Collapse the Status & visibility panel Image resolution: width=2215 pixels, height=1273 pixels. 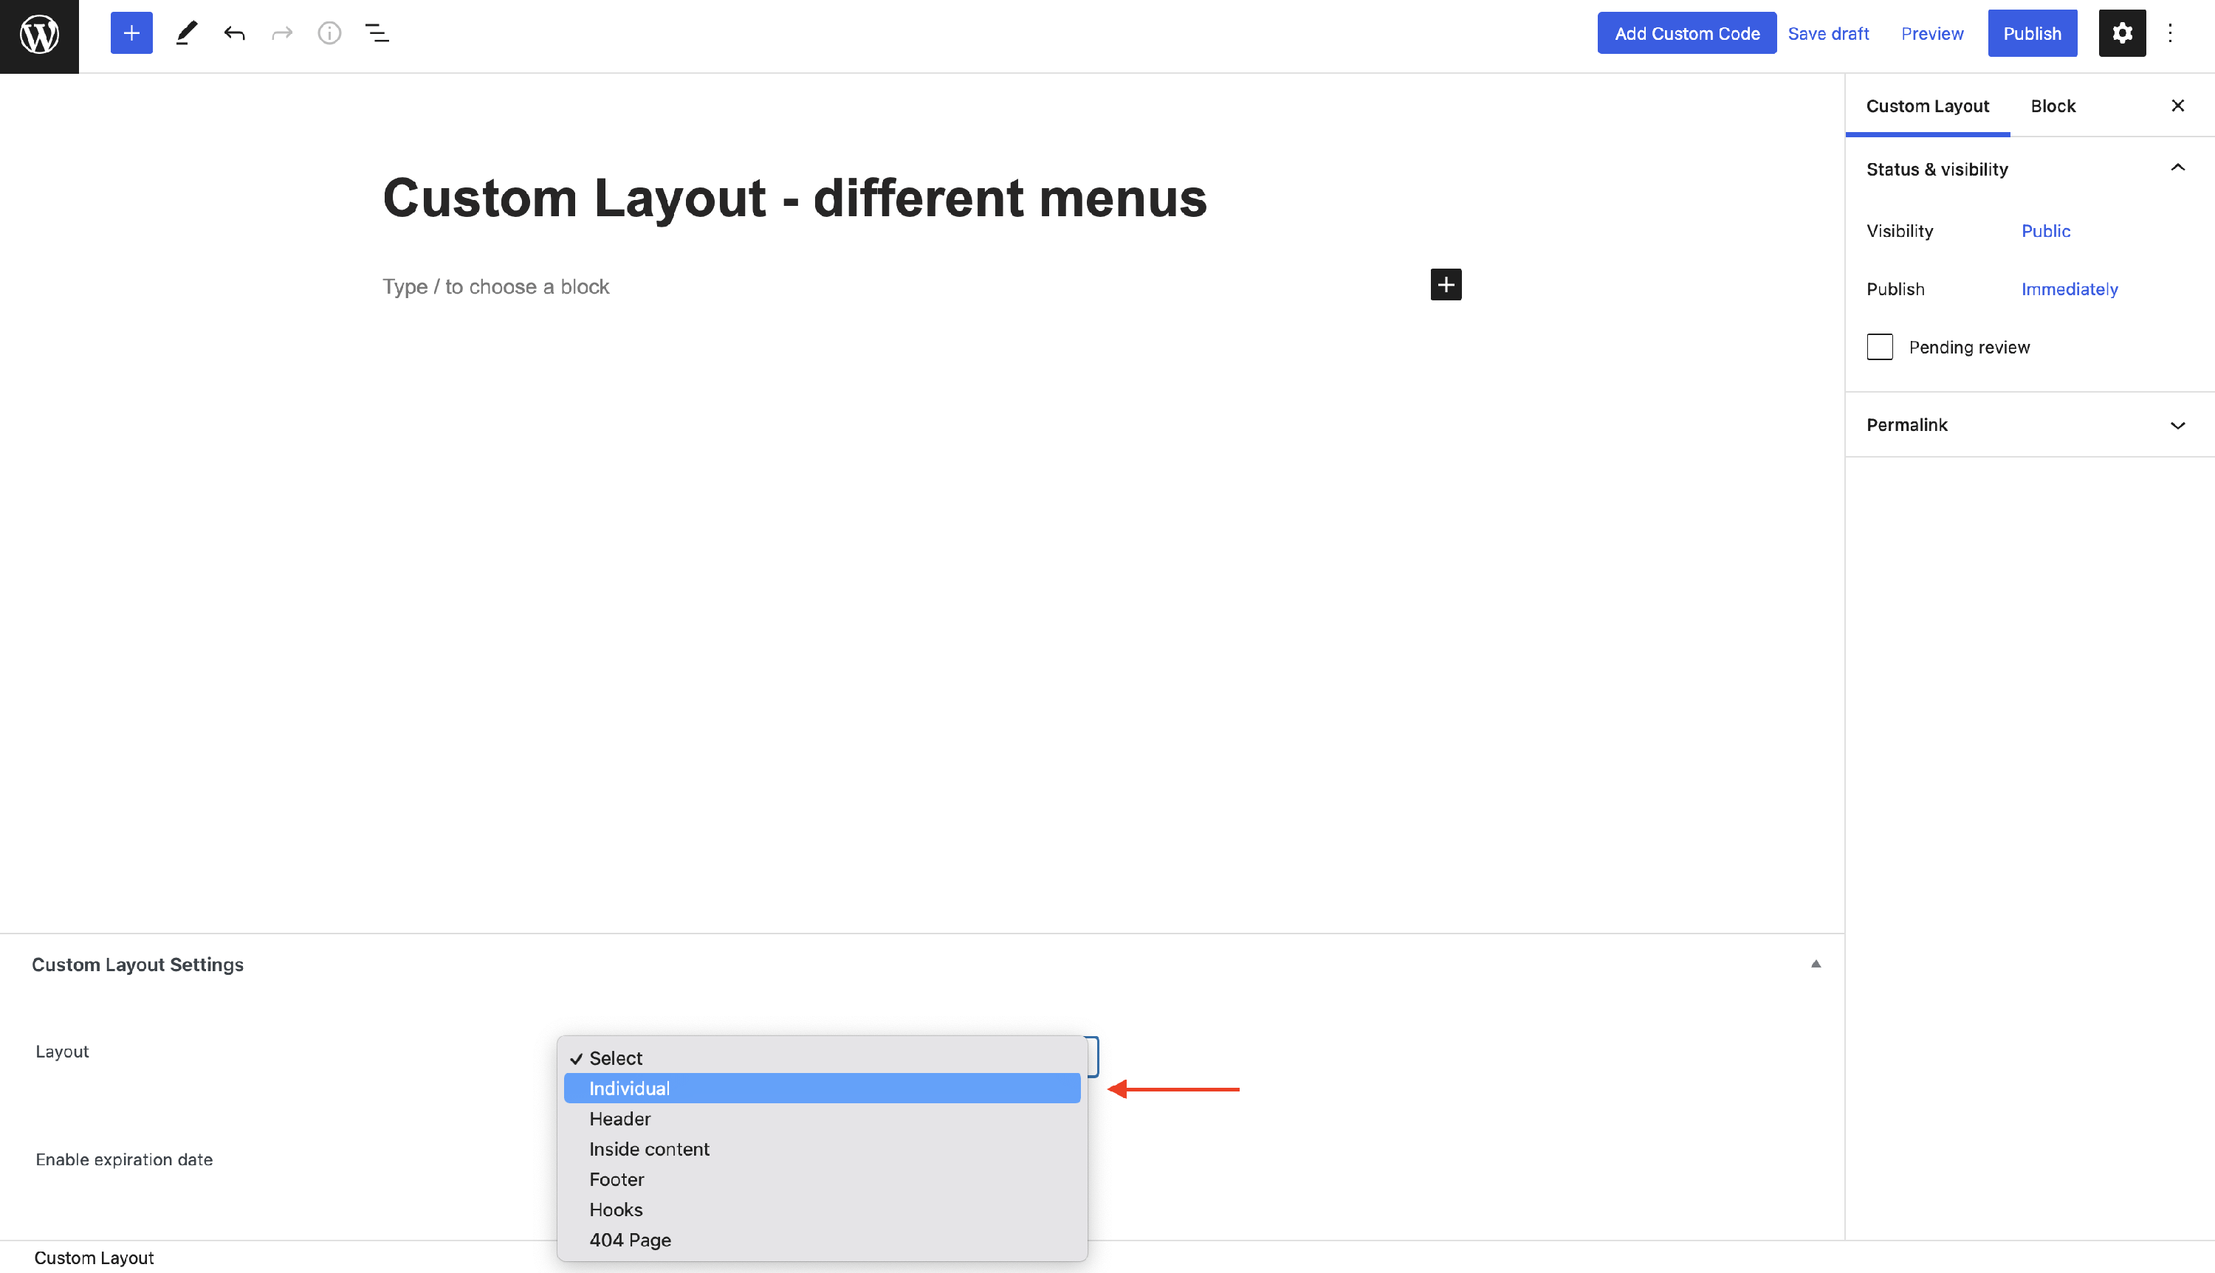click(2177, 168)
